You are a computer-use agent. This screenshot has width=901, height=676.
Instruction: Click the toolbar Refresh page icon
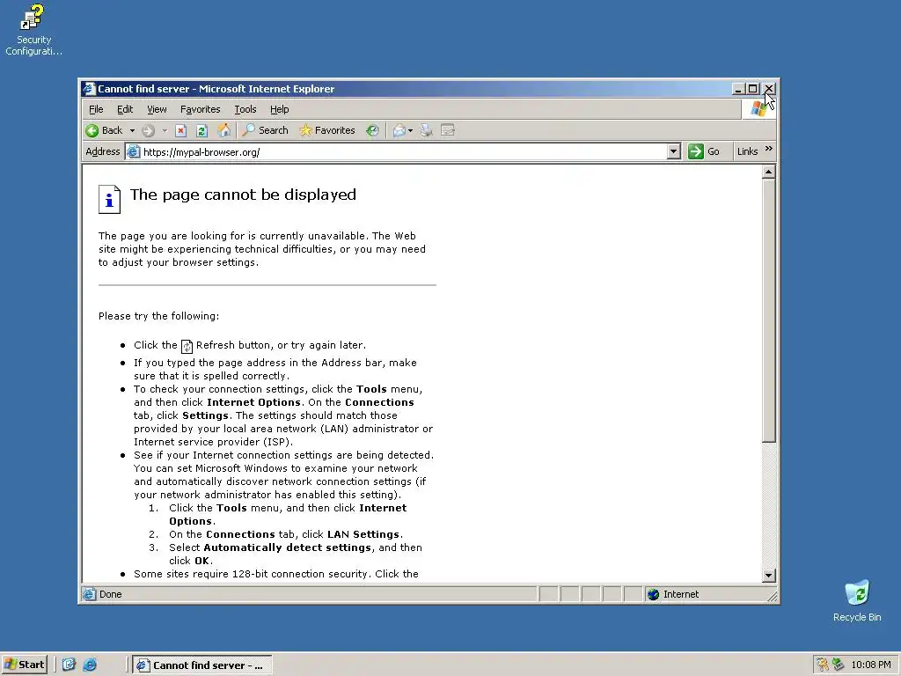(201, 130)
